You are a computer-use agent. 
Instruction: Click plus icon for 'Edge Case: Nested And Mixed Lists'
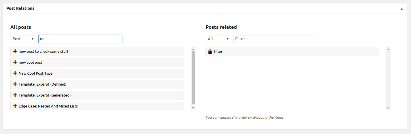tap(15, 106)
